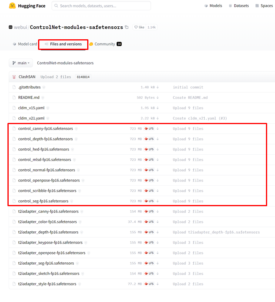Click LFS badge on t2iadapter_sketch row
275x302 pixels.
(x=149, y=273)
